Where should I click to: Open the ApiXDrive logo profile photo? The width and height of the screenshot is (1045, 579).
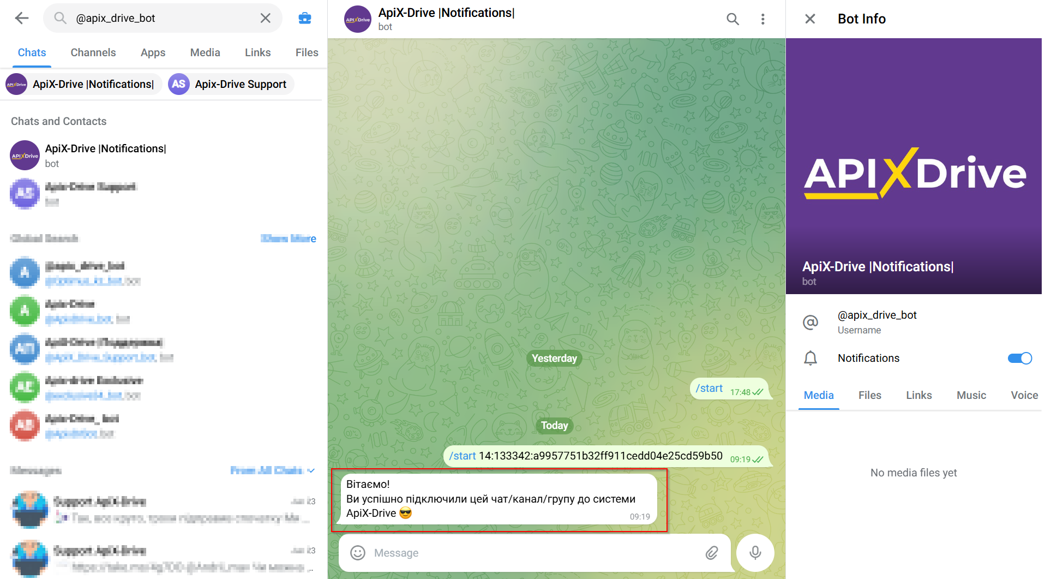pos(914,166)
